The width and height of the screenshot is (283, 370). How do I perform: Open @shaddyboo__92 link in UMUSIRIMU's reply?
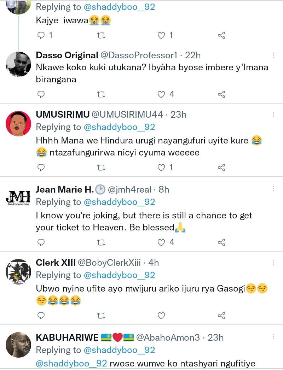point(119,127)
